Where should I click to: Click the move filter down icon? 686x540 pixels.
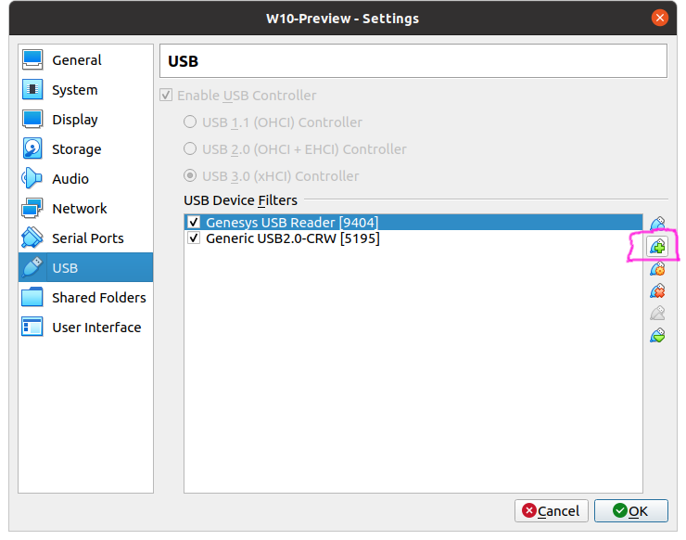click(657, 336)
